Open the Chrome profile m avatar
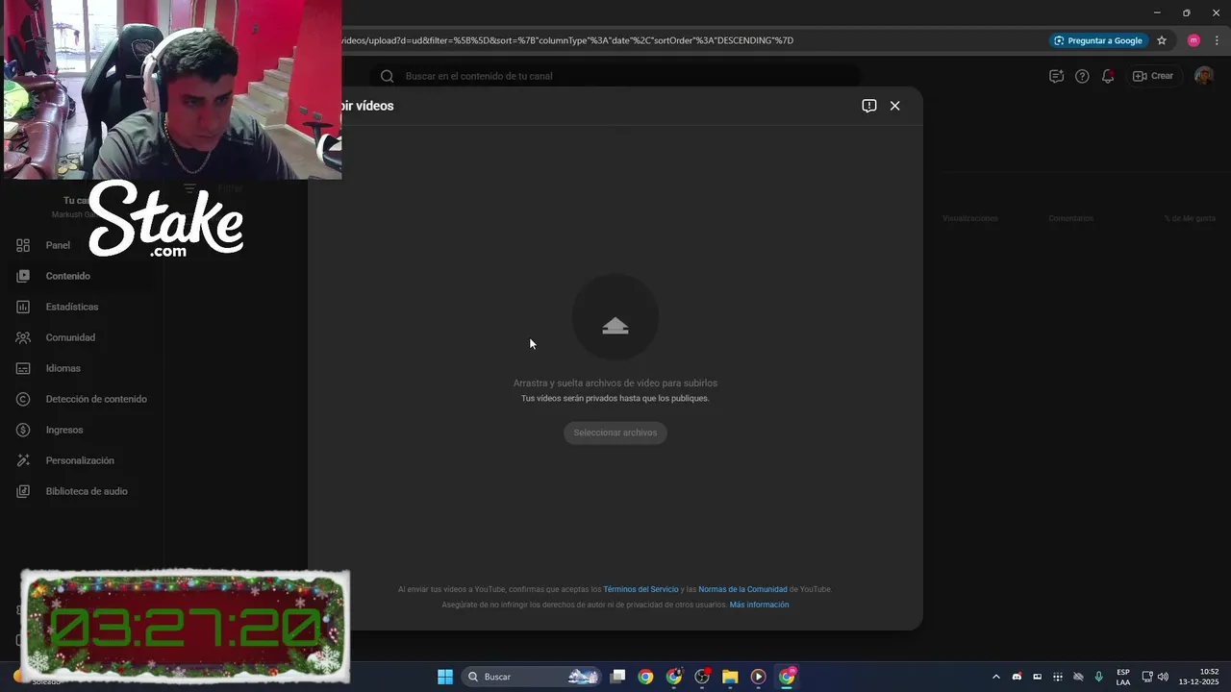The image size is (1231, 692). coord(1193,40)
